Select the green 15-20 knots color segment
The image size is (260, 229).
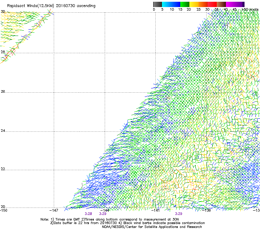tap(185, 4)
